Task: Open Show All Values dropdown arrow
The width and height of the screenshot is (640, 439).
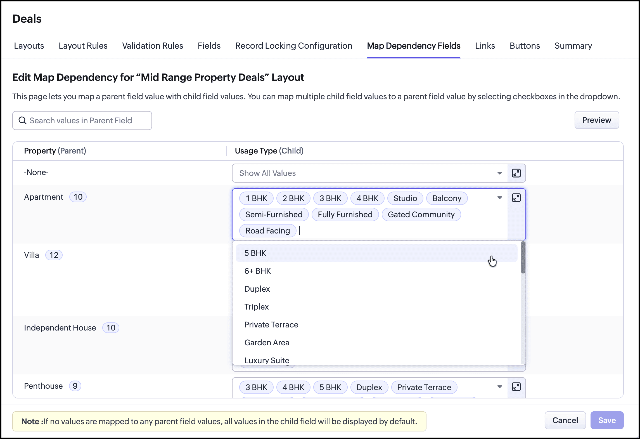Action: click(x=499, y=173)
